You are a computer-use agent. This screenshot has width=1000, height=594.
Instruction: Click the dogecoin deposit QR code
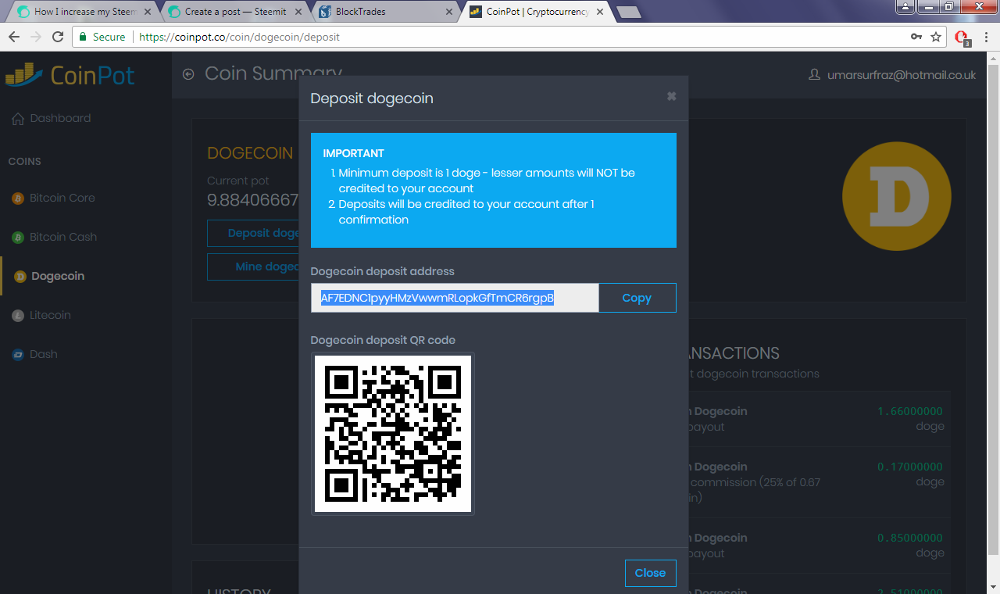click(393, 434)
